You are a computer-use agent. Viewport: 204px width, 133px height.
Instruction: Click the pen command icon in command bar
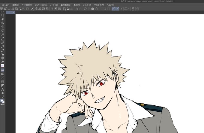click(32, 9)
